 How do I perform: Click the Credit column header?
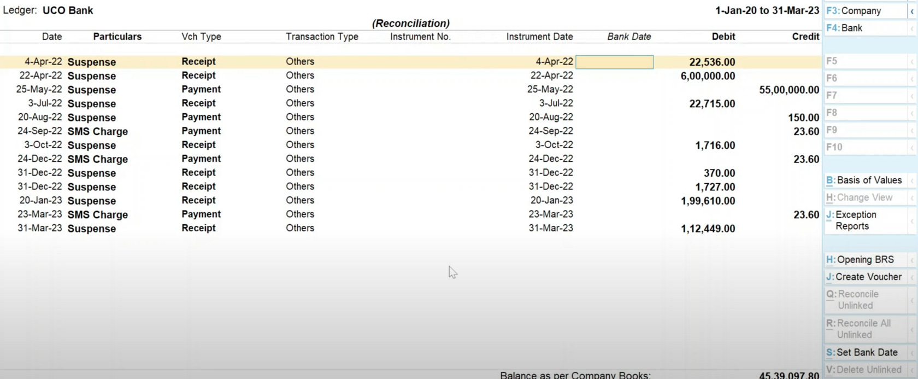coord(805,37)
